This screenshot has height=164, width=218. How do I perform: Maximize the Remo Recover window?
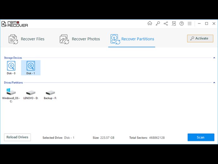pyautogui.click(x=207, y=23)
